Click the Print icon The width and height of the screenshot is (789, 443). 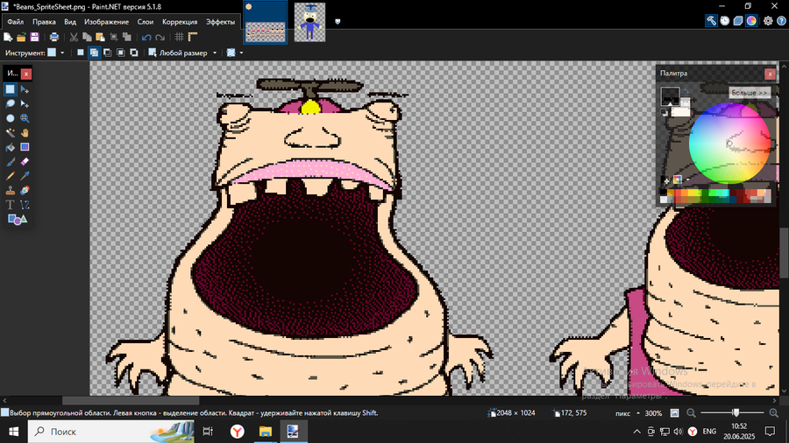pos(53,37)
